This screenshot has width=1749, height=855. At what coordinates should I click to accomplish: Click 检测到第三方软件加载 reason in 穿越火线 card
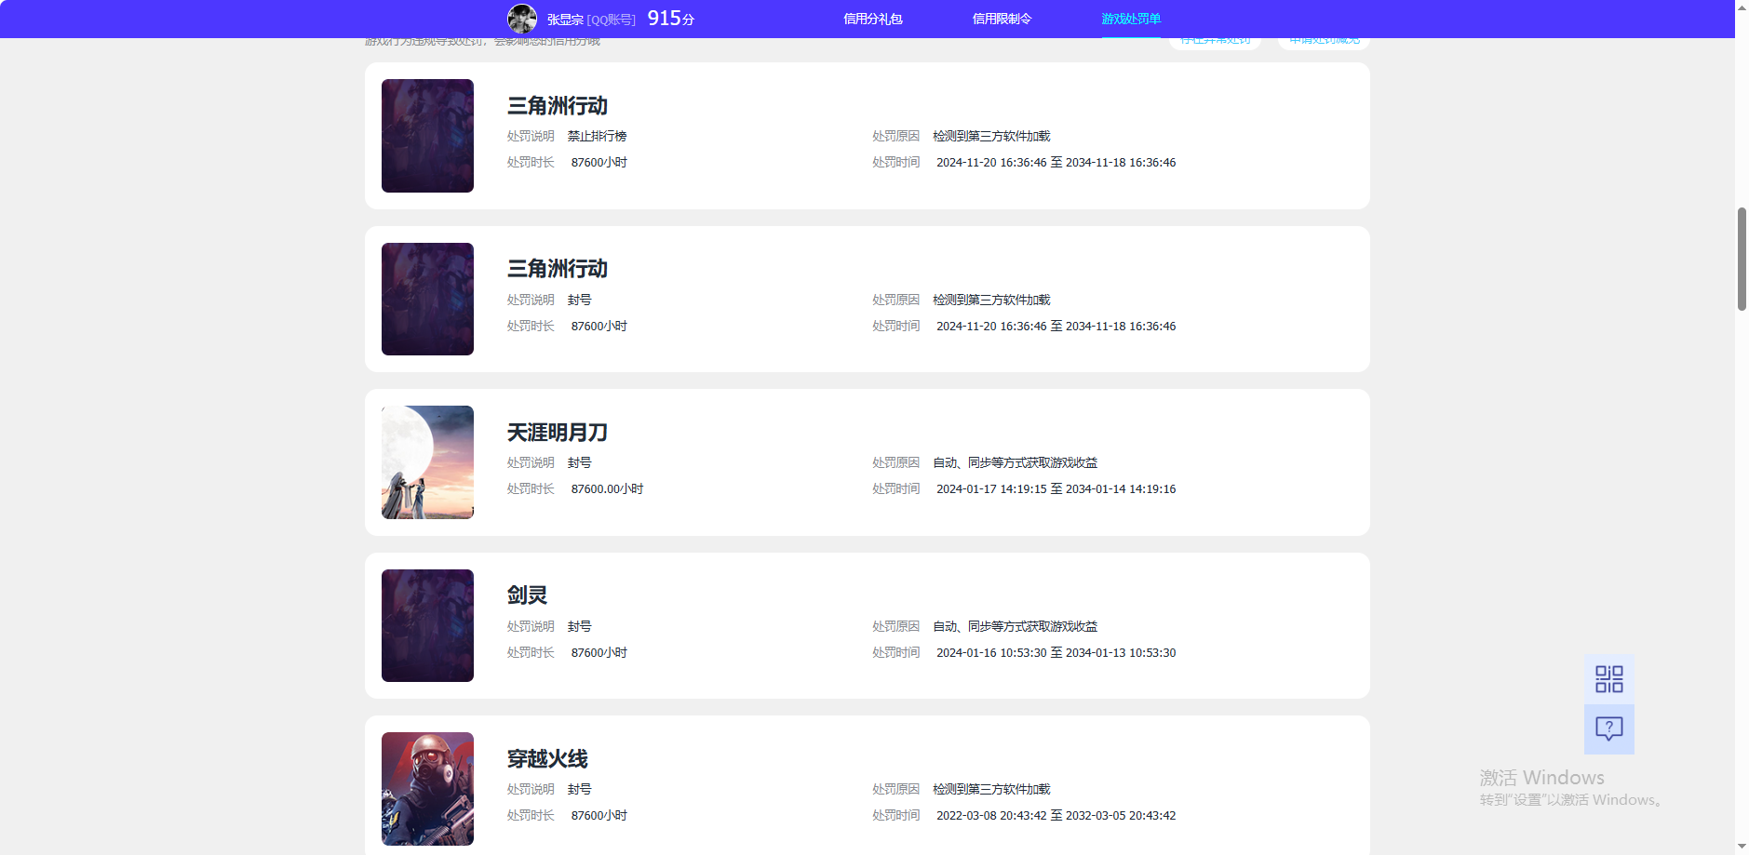(991, 789)
